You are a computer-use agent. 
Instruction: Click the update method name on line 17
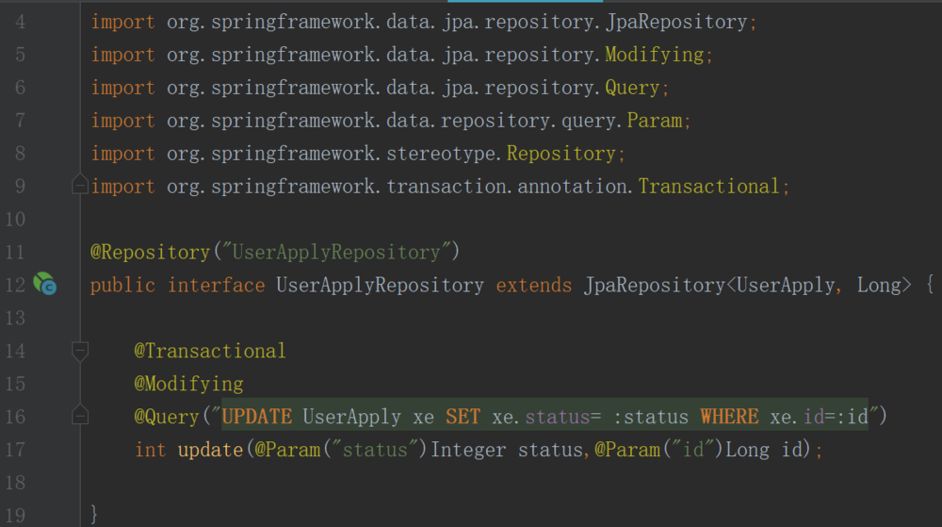pos(210,450)
